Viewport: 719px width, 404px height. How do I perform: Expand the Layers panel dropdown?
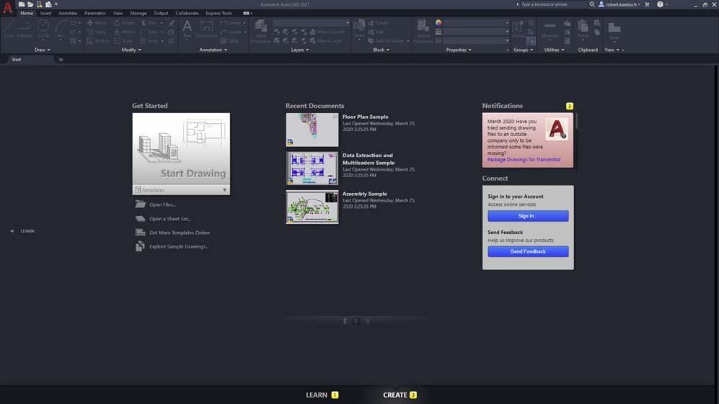(300, 50)
